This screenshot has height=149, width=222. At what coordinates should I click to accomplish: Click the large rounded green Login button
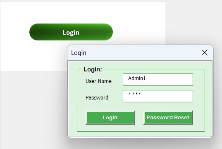pyautogui.click(x=71, y=32)
